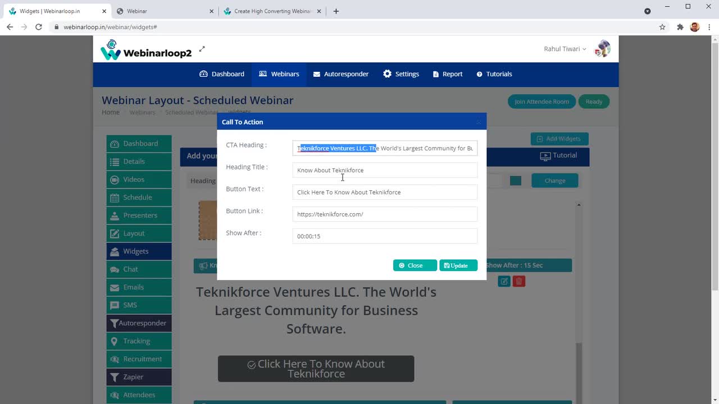Screen dimensions: 719x404
Task: Select Tracking in the left sidebar
Action: pos(139,341)
